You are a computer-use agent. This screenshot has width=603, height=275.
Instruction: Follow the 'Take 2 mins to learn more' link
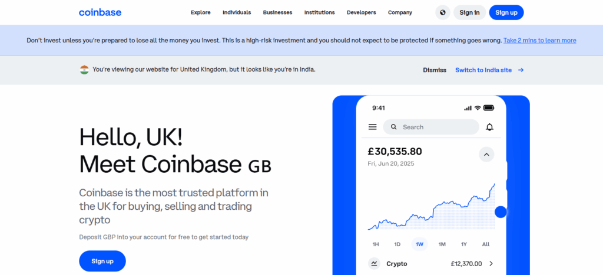pos(539,41)
